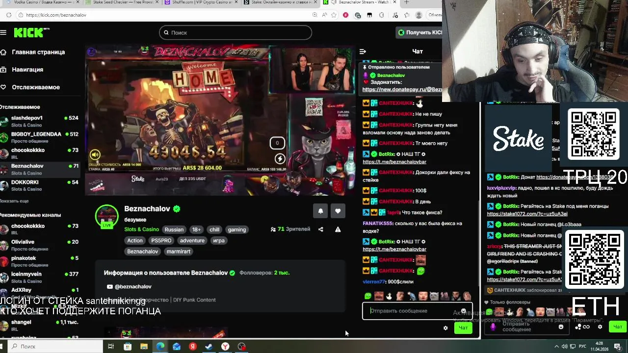The height and width of the screenshot is (353, 628).
Task: Open main chat settings gear
Action: [x=445, y=328]
